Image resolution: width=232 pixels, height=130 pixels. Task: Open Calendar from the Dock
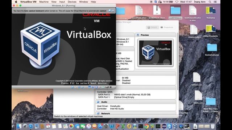[x=48, y=126]
